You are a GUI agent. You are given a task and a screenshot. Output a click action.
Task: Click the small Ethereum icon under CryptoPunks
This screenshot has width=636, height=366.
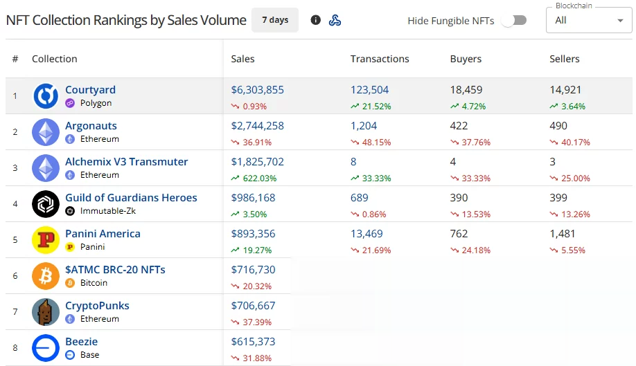click(x=70, y=319)
